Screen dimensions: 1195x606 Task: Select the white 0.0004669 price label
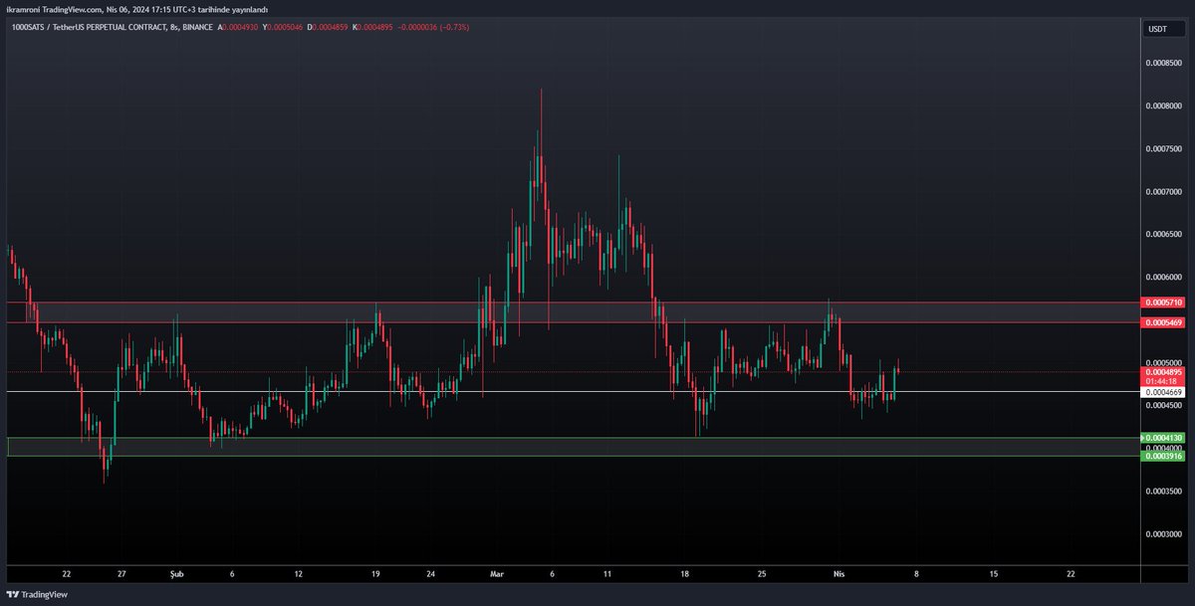tap(1163, 393)
